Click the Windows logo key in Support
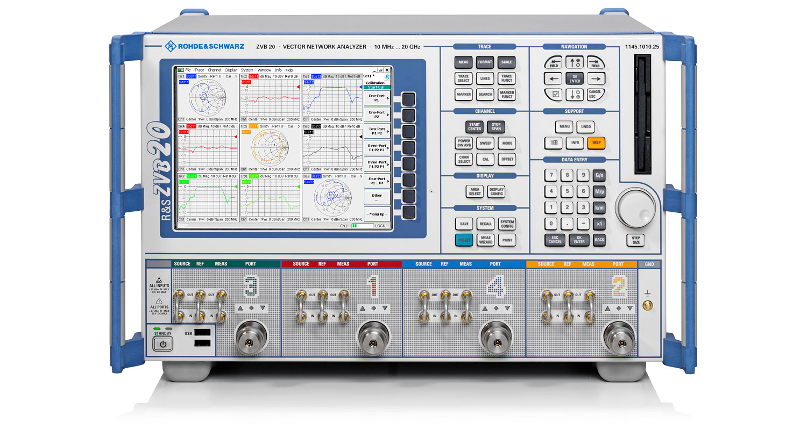Image resolution: width=807 pixels, height=430 pixels. [x=554, y=143]
